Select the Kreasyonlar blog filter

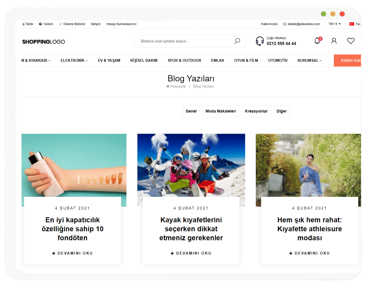pyautogui.click(x=256, y=111)
